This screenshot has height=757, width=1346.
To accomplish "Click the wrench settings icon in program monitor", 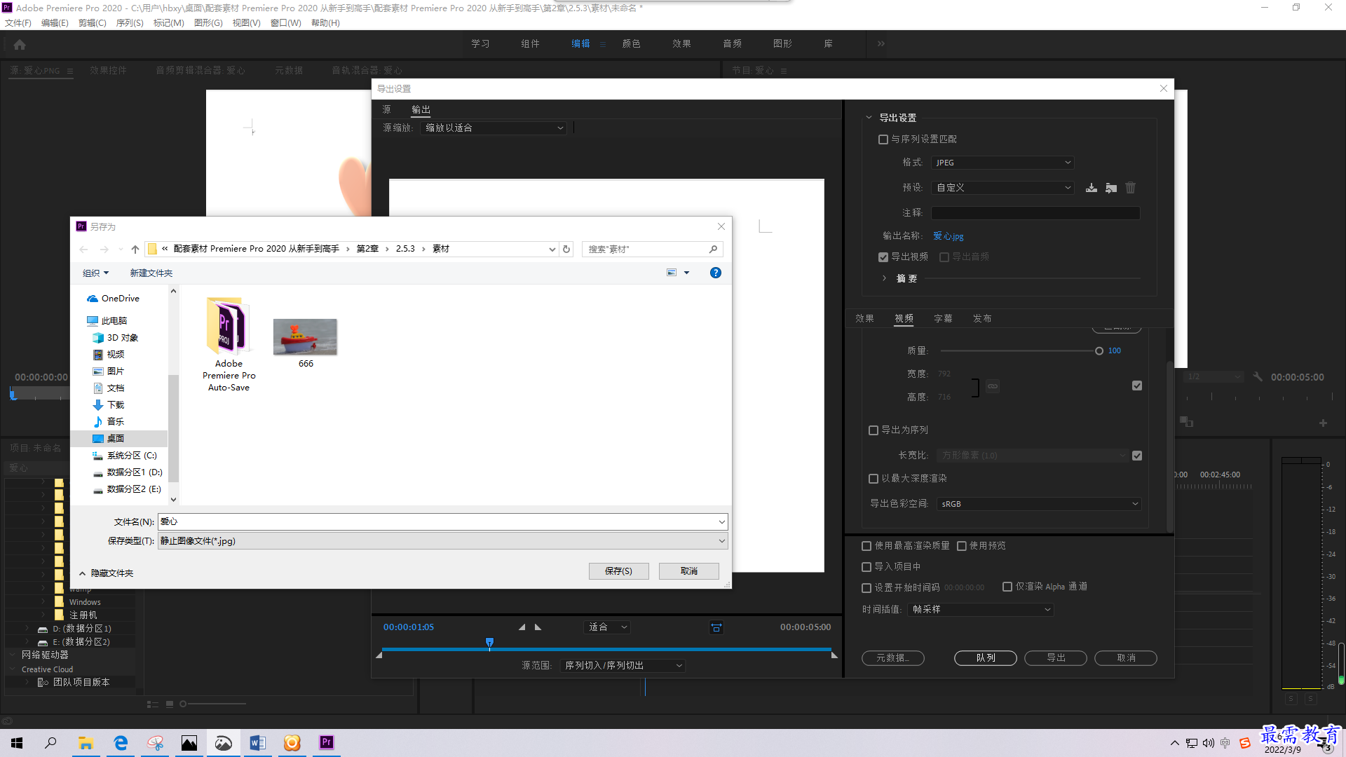I will point(1258,376).
